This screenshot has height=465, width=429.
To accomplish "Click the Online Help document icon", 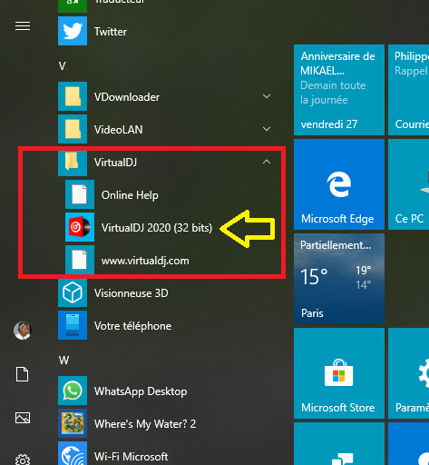I will tap(80, 194).
